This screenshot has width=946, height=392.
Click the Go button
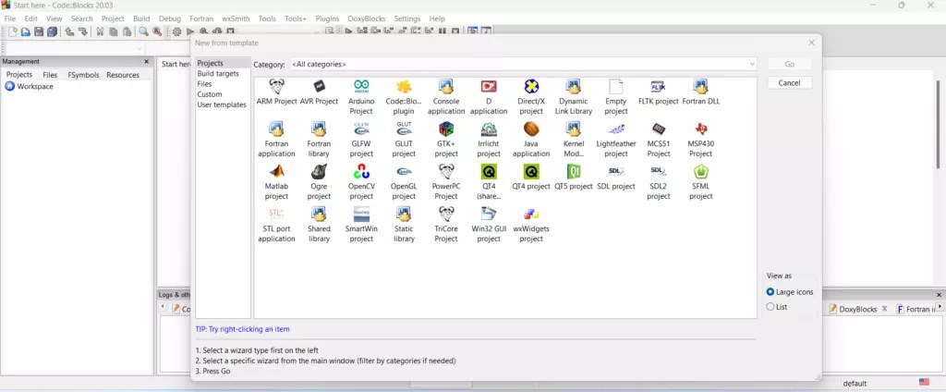(789, 64)
